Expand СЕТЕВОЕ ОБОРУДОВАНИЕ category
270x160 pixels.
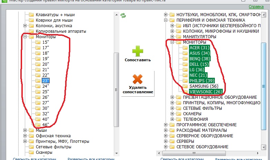[166, 147]
